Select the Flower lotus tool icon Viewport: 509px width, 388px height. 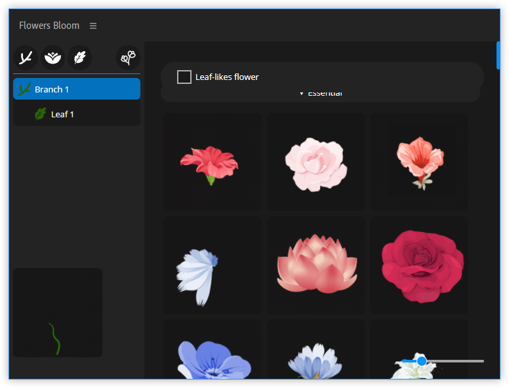(x=52, y=58)
